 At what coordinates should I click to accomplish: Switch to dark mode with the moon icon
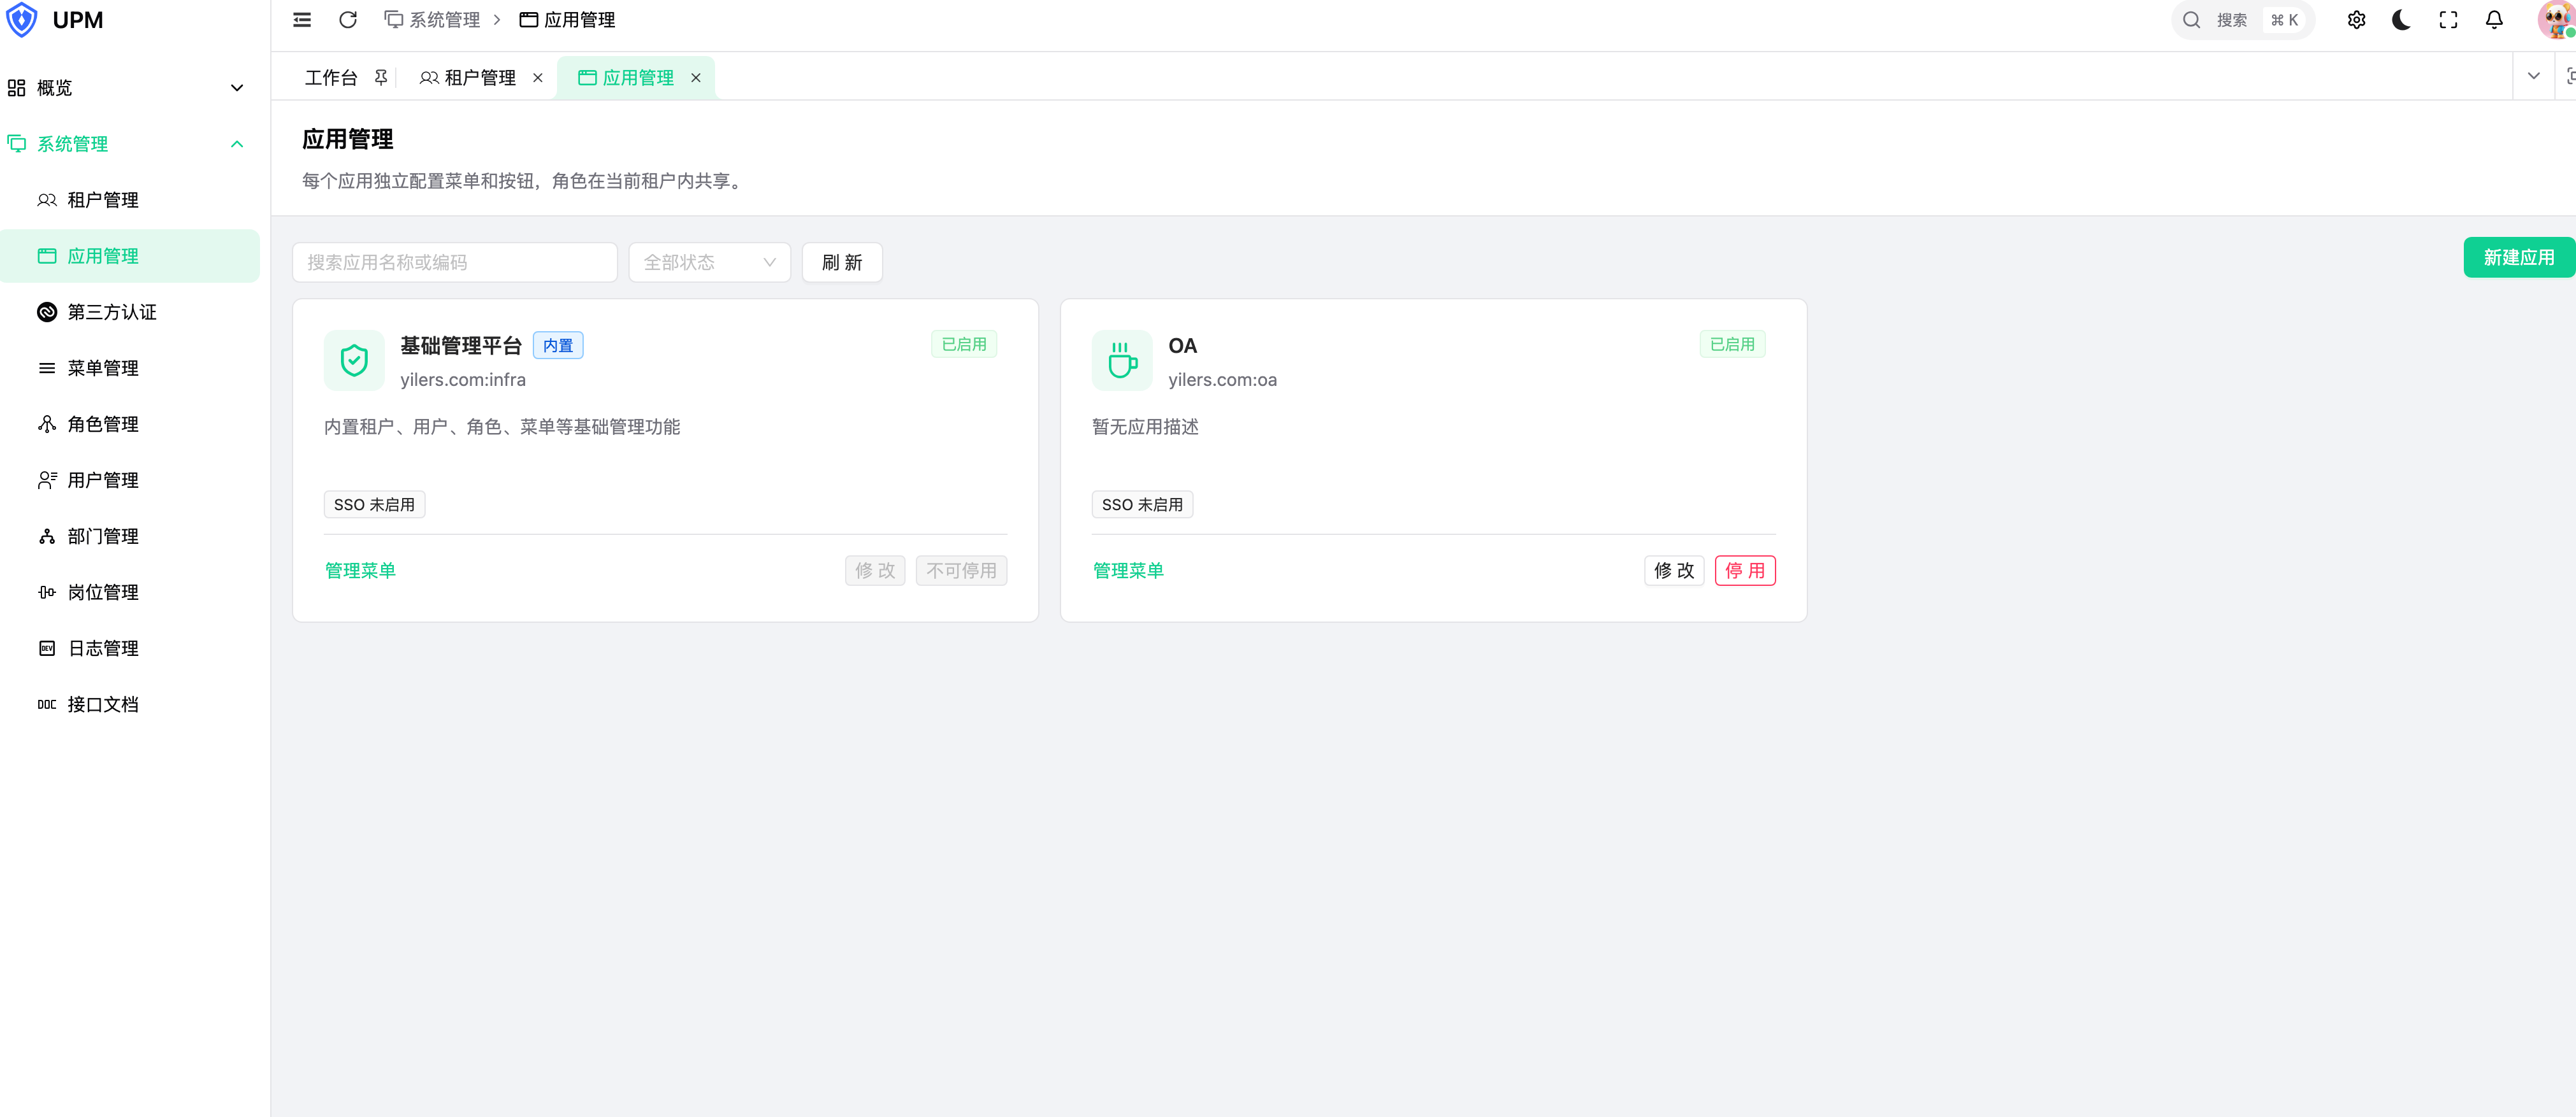point(2401,20)
